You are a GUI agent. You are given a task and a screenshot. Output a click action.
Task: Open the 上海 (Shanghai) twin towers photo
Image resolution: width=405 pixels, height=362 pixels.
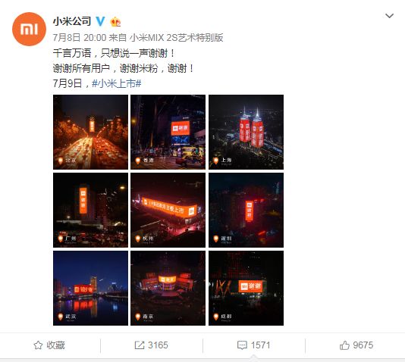(246, 132)
